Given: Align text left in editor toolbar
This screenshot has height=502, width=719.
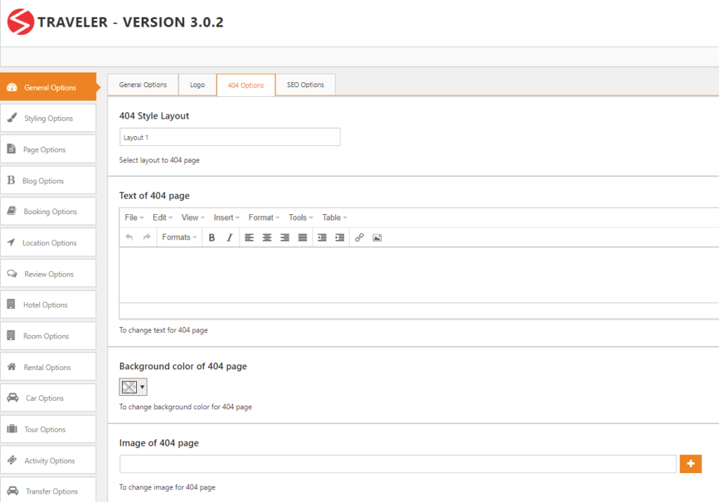Looking at the screenshot, I should tap(249, 238).
